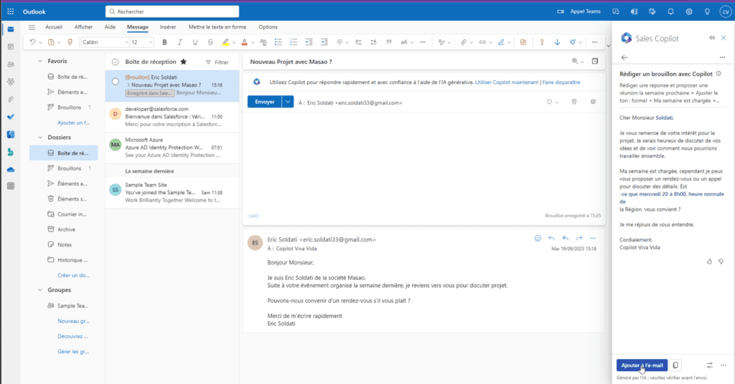This screenshot has height=384, width=735.
Task: Reply all to Eric Soldati email
Action: 566,238
